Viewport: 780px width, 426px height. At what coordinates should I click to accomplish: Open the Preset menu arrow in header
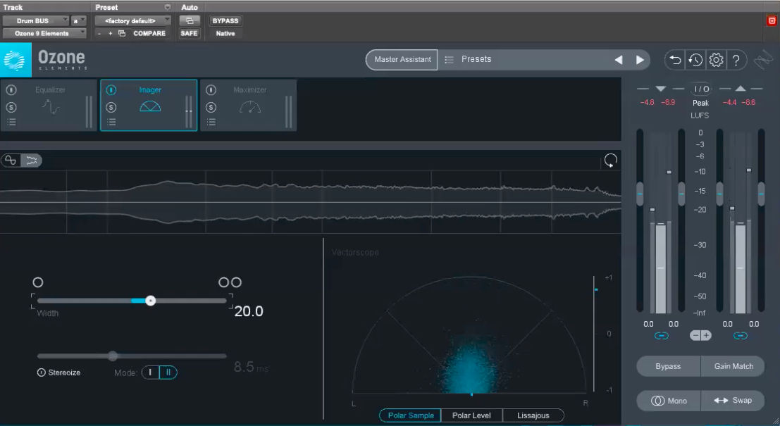(168, 7)
